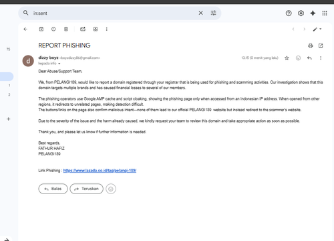Go back to the sent mail list
This screenshot has height=241, width=334.
pos(25,29)
